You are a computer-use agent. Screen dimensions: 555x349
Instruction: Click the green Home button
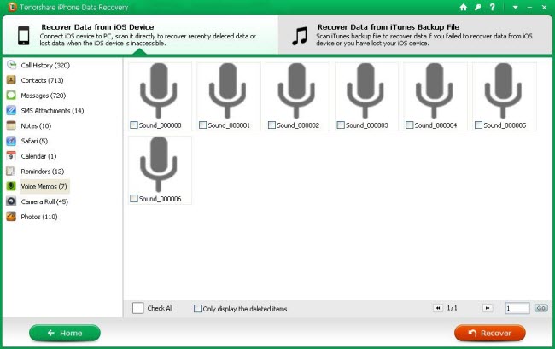[x=65, y=333]
